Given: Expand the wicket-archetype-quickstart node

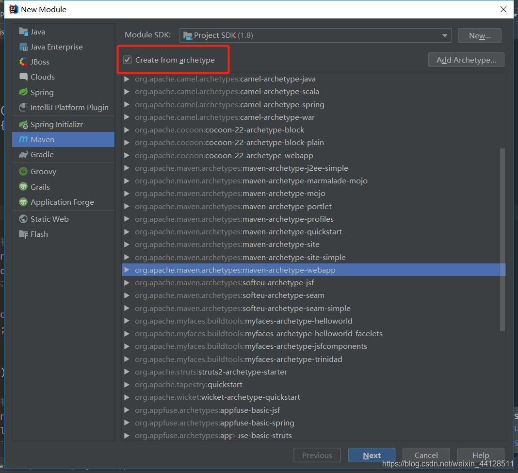Looking at the screenshot, I should [x=127, y=397].
